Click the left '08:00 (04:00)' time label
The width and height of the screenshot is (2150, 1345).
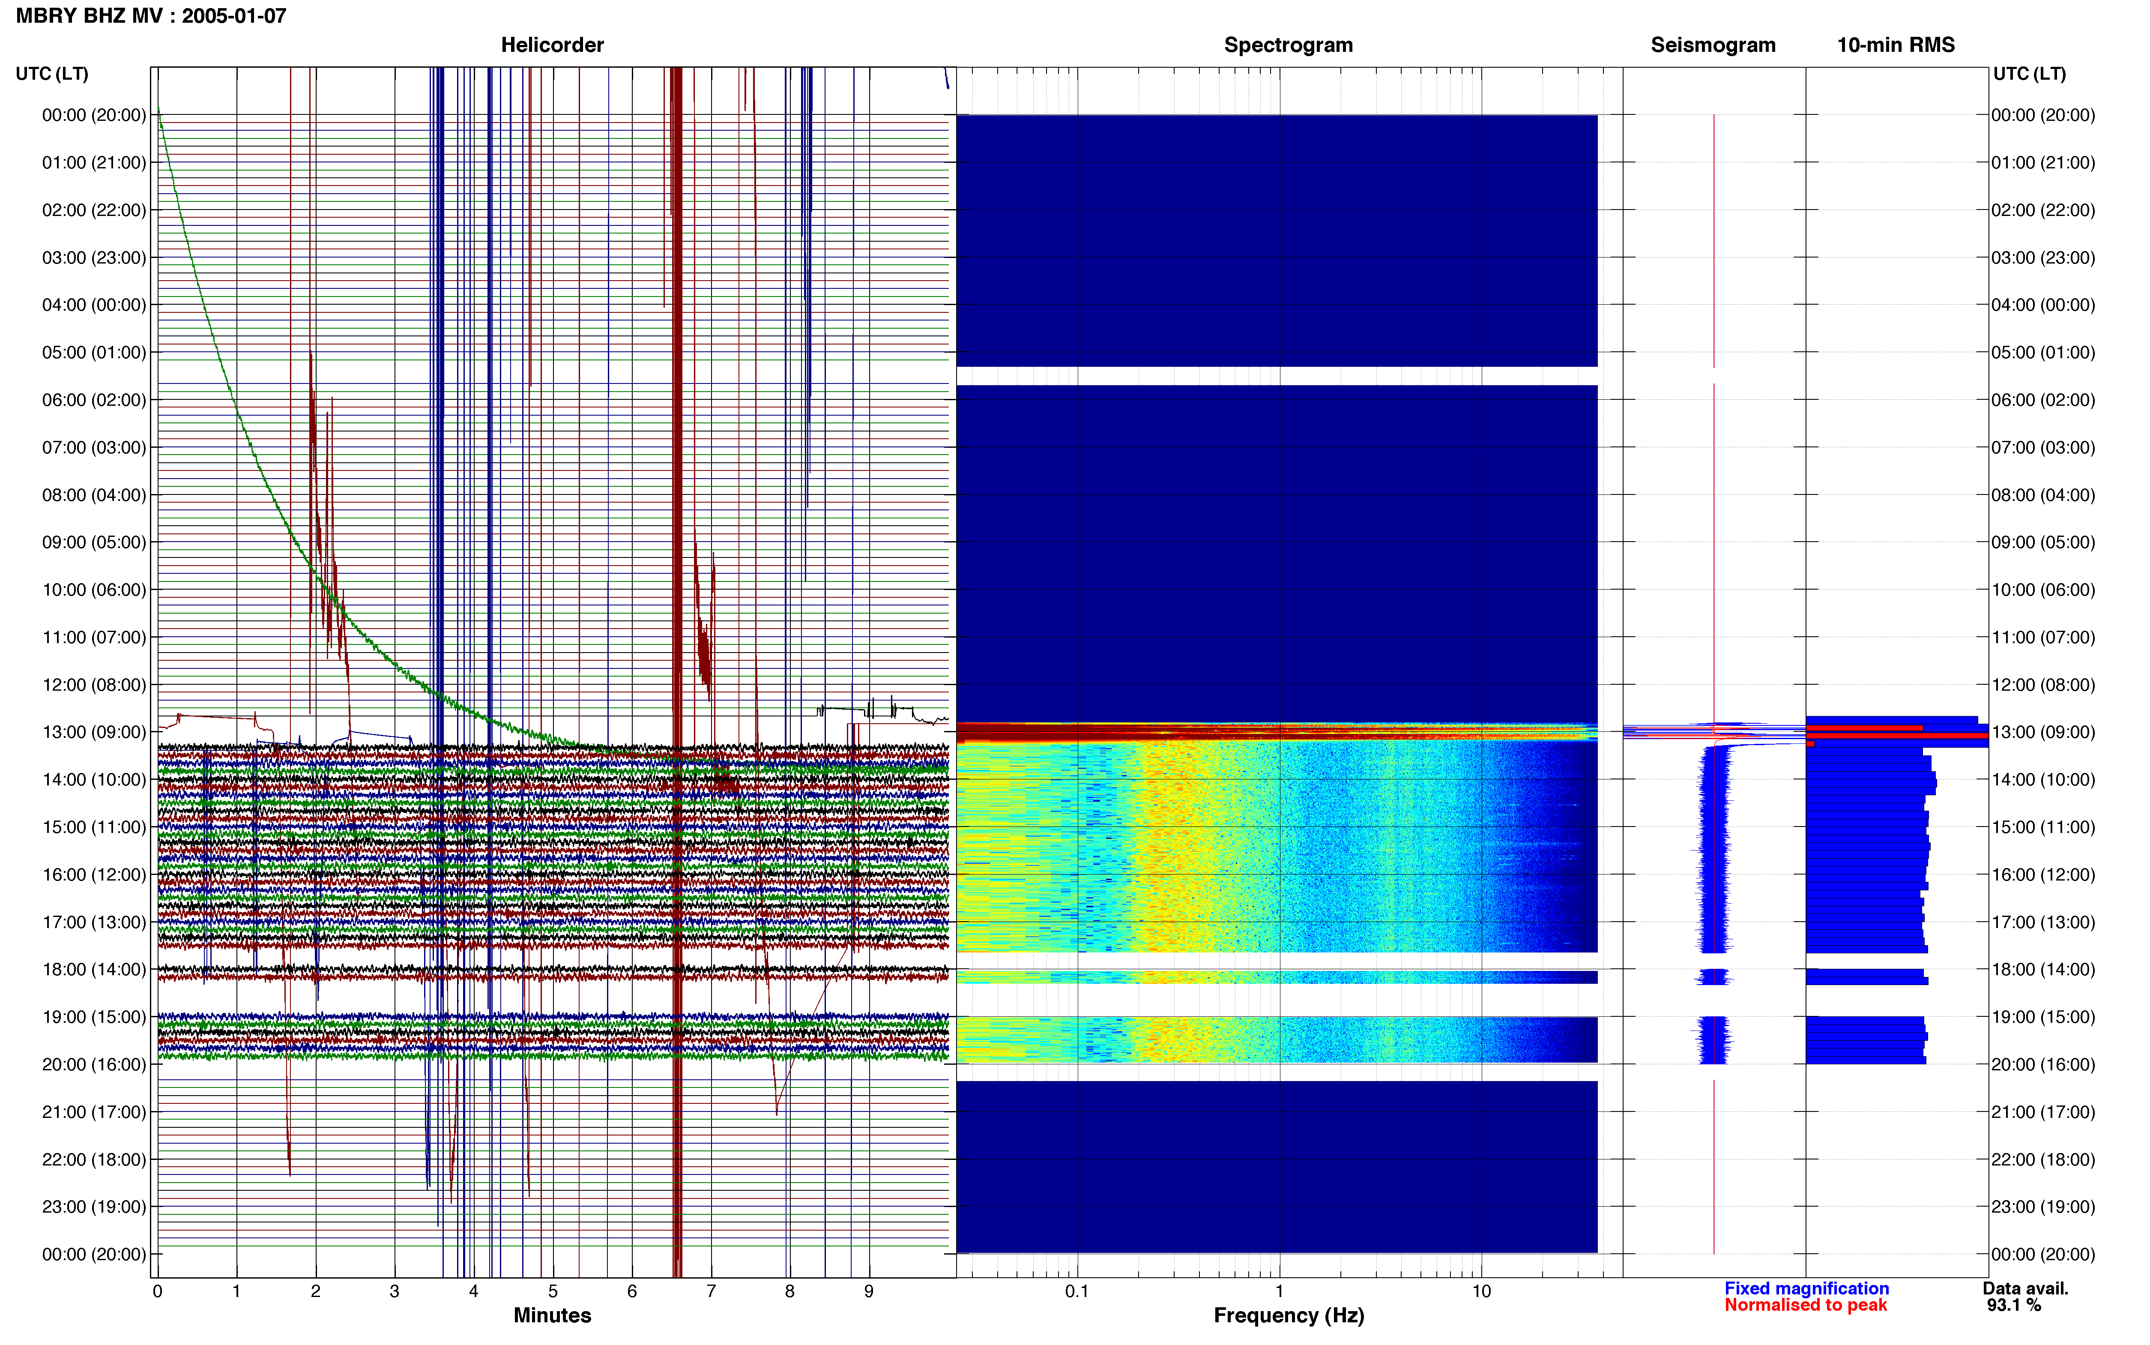[94, 494]
